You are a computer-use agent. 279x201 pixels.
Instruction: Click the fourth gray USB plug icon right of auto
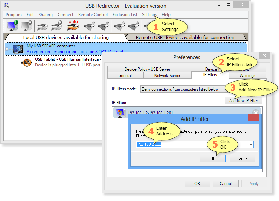point(133,26)
